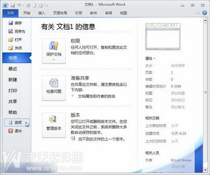Click the Save icon in quick access toolbar
210x175 pixels.
(x=13, y=6)
